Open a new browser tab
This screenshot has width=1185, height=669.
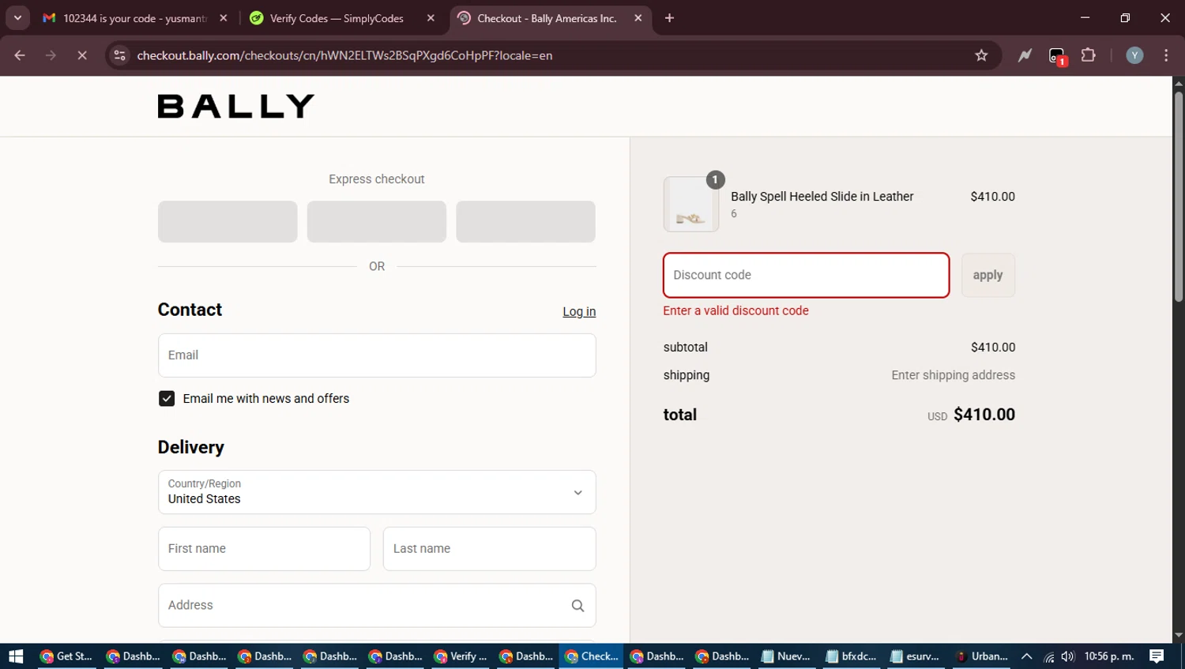click(669, 17)
